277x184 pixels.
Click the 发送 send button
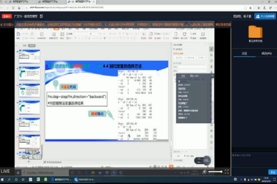[x=272, y=172]
